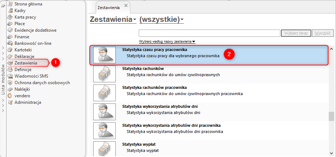Viewport: 336px width, 157px height.
Task: Open the Naklejki module
Action: 22,89
